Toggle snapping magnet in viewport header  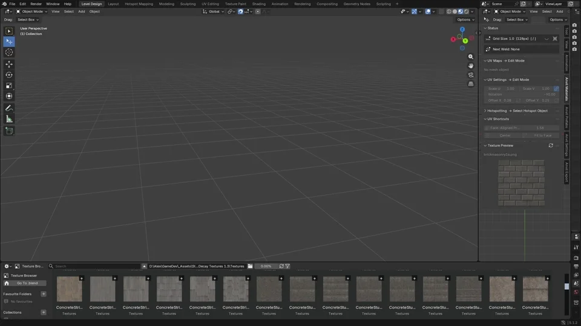(240, 11)
